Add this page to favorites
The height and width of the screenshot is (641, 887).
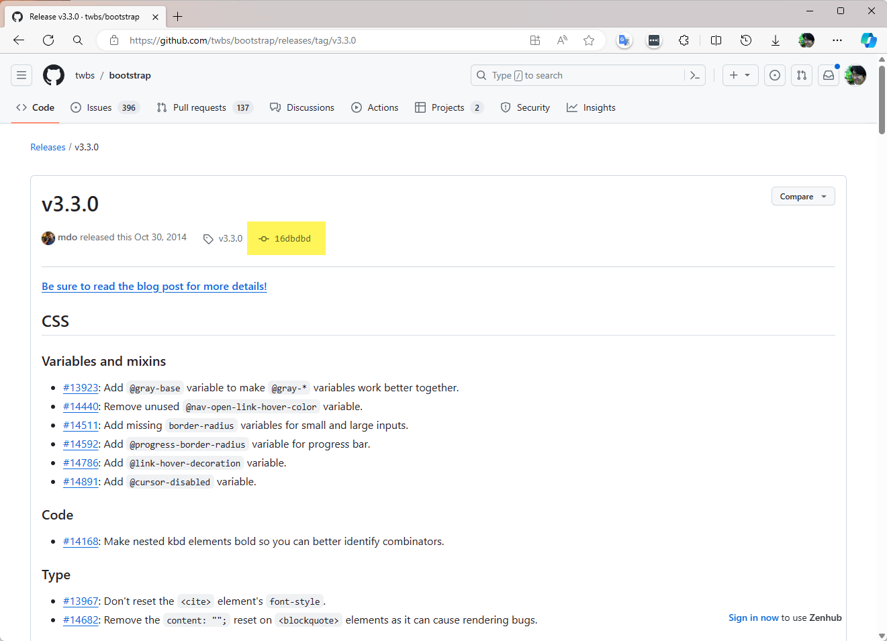[x=589, y=40]
